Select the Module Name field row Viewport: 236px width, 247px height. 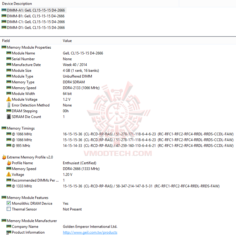click(118, 53)
